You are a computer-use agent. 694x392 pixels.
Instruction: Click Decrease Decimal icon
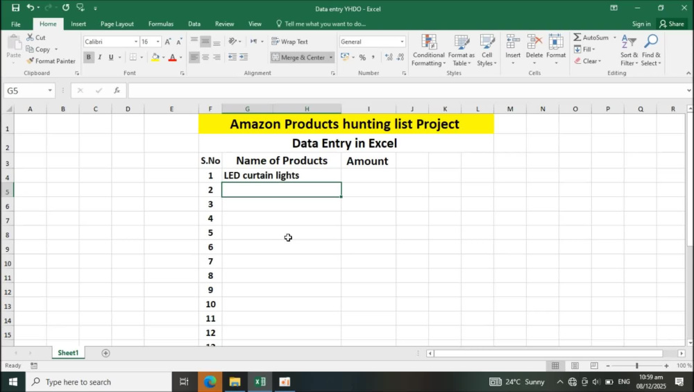[400, 57]
